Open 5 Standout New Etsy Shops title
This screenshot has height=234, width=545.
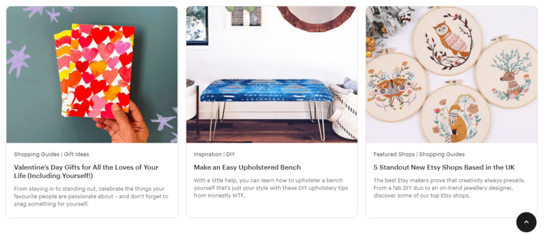tap(444, 167)
